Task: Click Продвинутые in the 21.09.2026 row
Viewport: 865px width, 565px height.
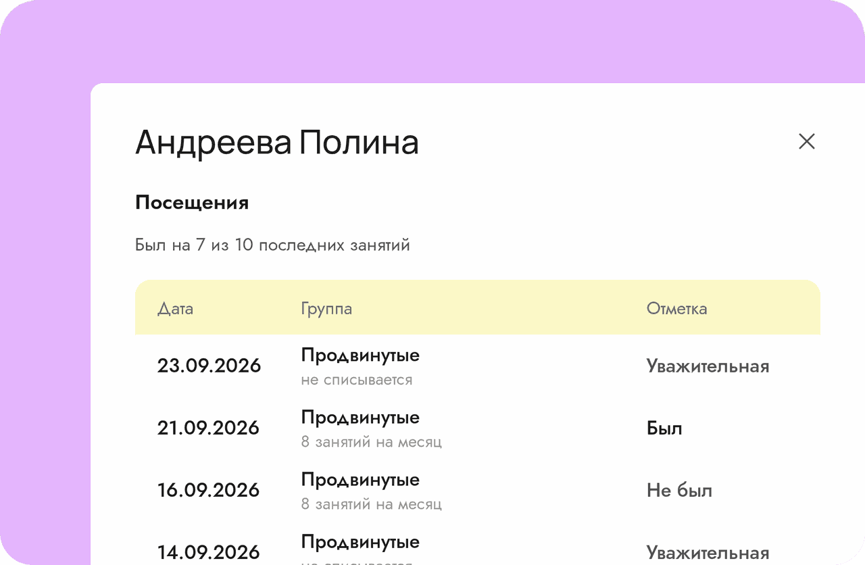Action: (x=360, y=418)
